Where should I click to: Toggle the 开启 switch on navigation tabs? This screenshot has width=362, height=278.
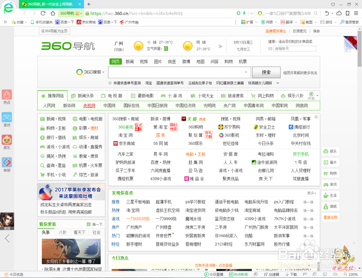(311, 95)
